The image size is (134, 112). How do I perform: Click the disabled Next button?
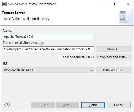pyautogui.click(x=67, y=105)
